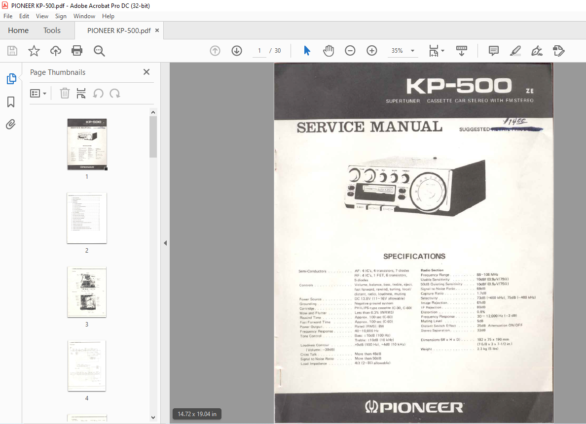The width and height of the screenshot is (586, 424).
Task: Close the Page Thumbnails panel
Action: (x=146, y=72)
